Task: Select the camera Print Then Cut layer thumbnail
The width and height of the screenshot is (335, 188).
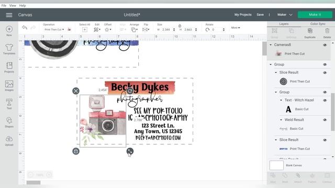Action: click(278, 53)
